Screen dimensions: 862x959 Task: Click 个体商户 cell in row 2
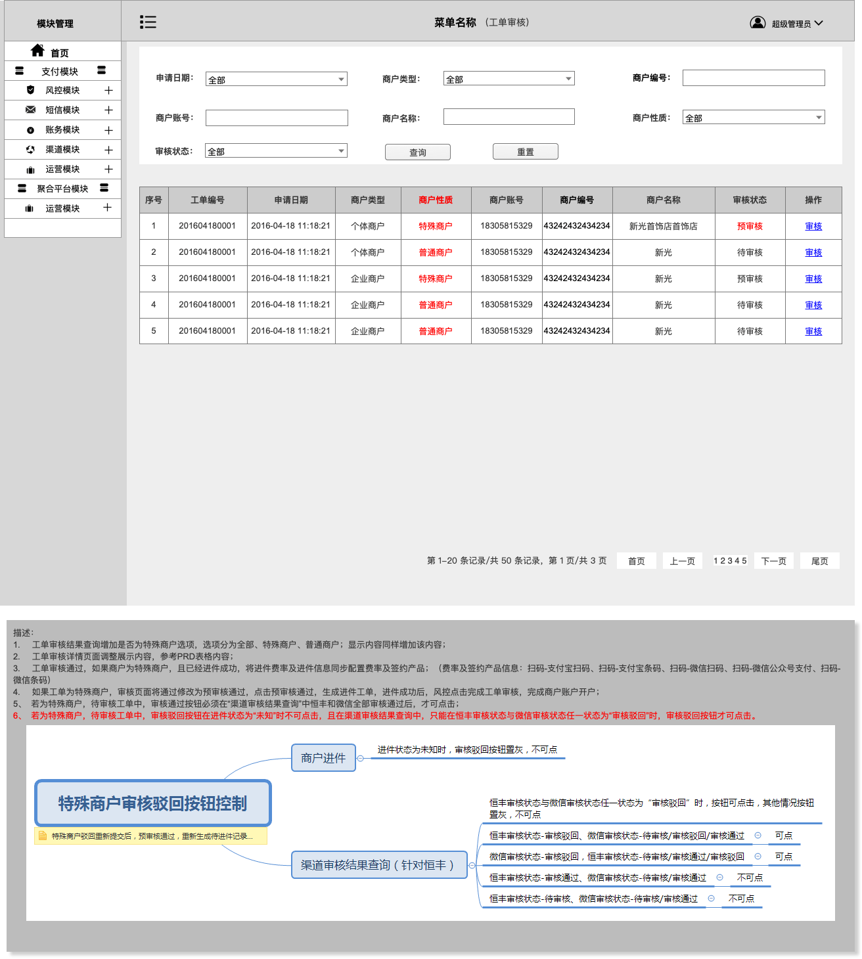coord(368,252)
